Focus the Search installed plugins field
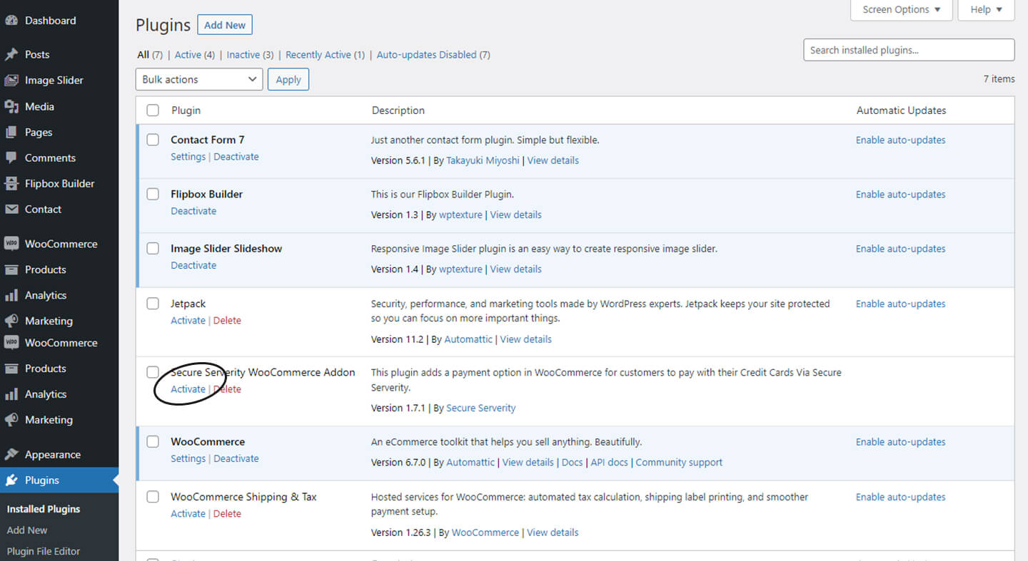Image resolution: width=1028 pixels, height=561 pixels. click(909, 50)
